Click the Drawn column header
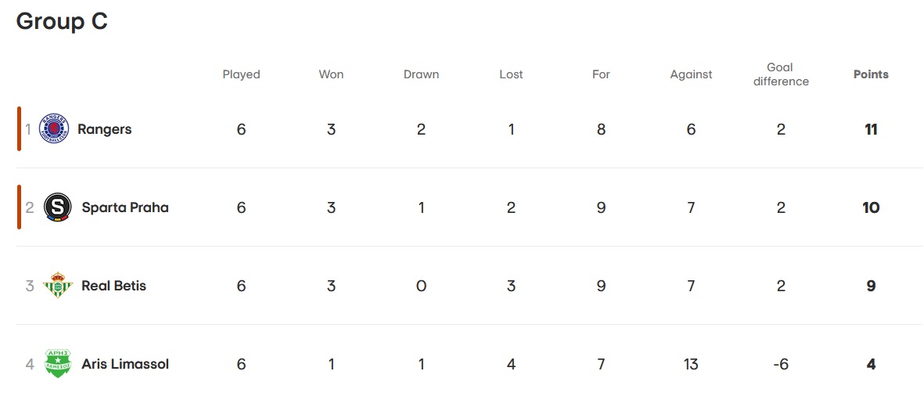 [422, 74]
